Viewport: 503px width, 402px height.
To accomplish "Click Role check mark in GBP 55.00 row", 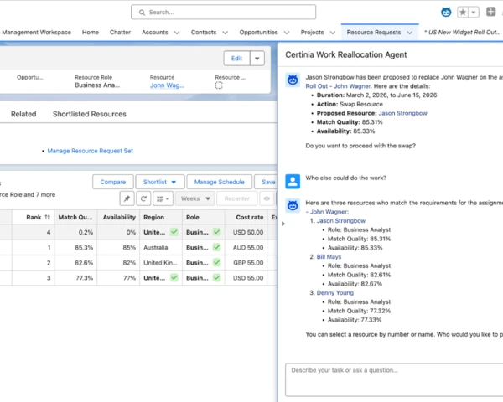I will (217, 262).
